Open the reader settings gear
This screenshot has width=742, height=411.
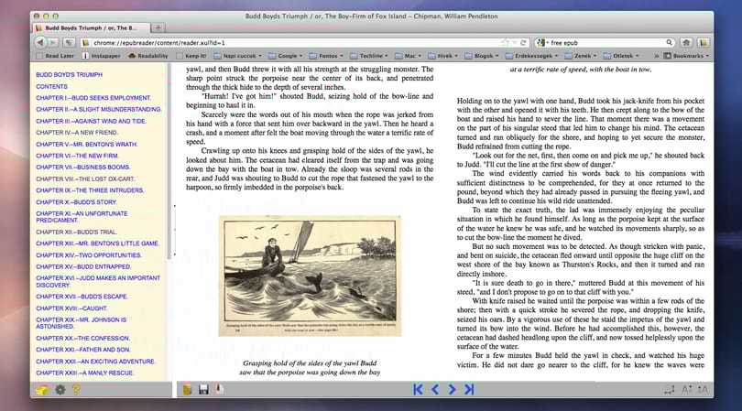(60, 390)
